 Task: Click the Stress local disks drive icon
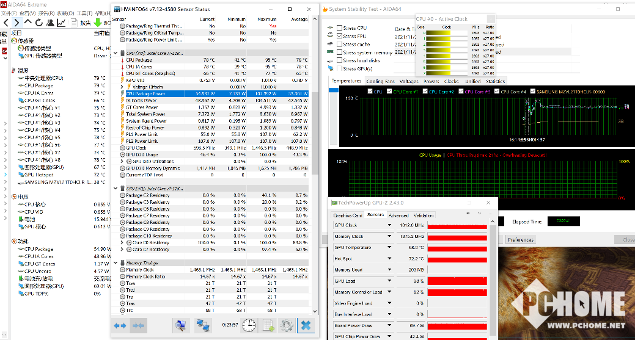click(x=331, y=60)
